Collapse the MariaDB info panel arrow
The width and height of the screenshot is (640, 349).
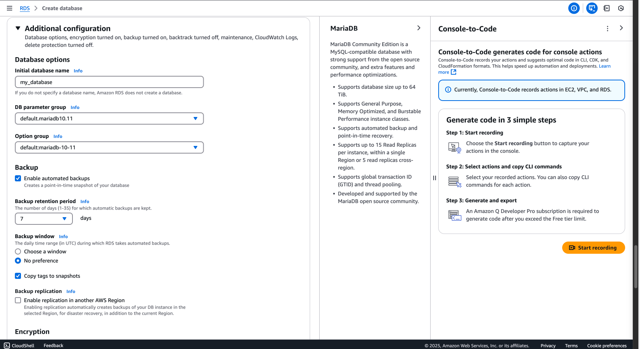pyautogui.click(x=419, y=28)
